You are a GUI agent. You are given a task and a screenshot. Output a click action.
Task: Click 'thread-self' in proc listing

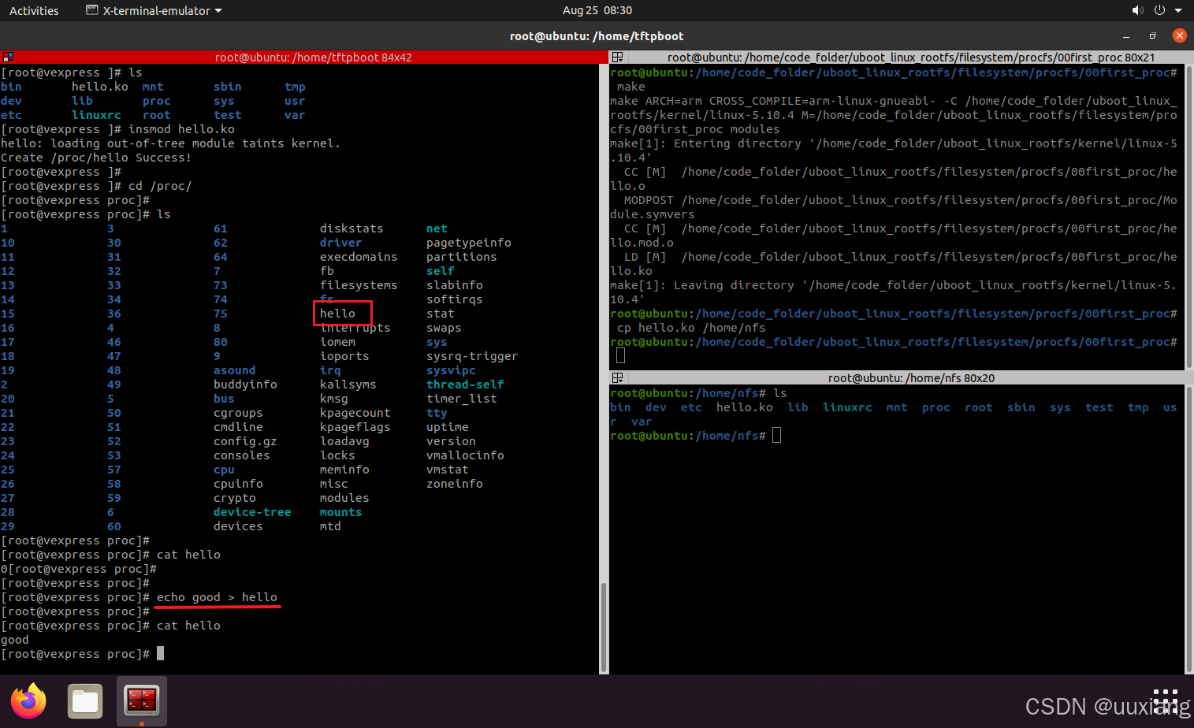(x=465, y=384)
